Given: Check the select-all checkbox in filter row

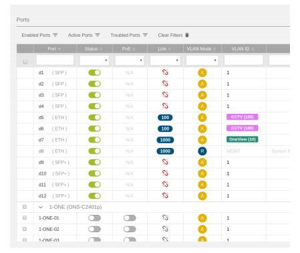Looking at the screenshot, I should coord(25,62).
